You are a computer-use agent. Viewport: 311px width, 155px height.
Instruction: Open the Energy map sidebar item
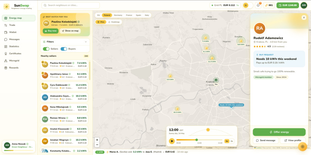click(19, 18)
